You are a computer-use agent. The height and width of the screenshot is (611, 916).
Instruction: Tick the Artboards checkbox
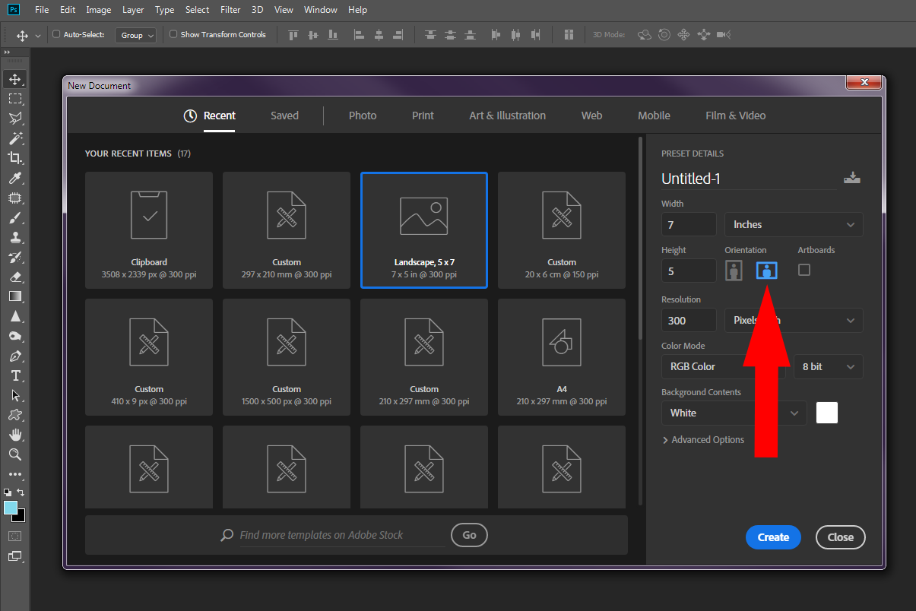804,270
